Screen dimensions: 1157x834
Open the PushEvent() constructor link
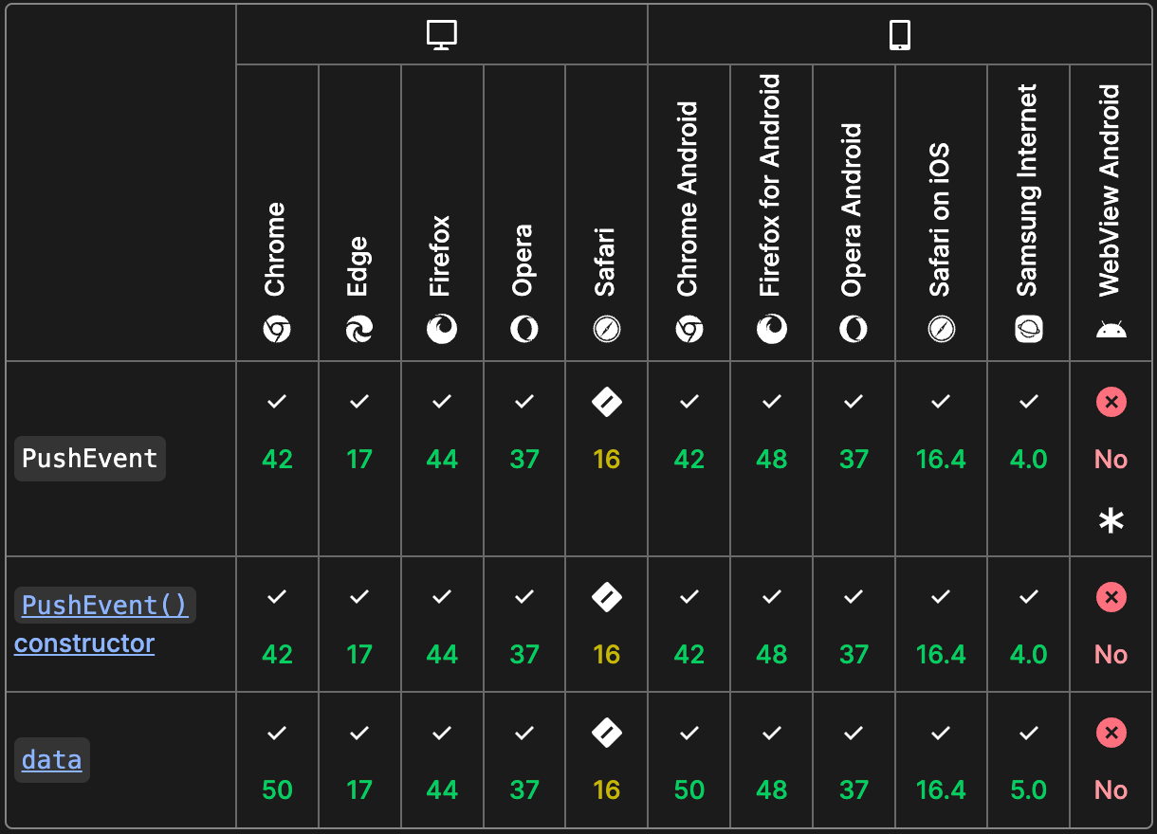click(104, 606)
